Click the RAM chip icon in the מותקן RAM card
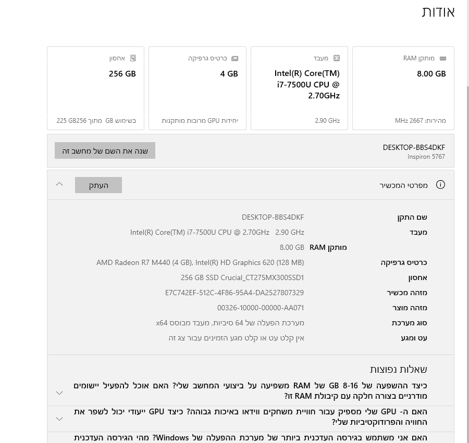This screenshot has height=443, width=469. 443,58
